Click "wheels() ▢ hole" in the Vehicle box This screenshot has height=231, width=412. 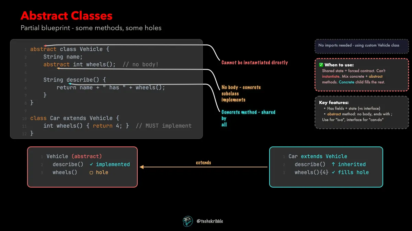coord(80,172)
